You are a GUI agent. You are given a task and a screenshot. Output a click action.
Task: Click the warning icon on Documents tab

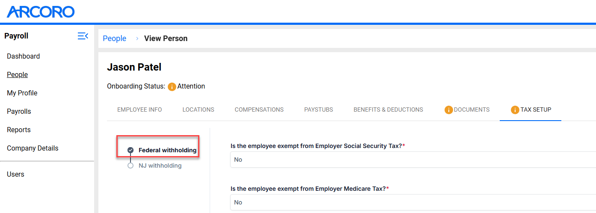tap(449, 110)
